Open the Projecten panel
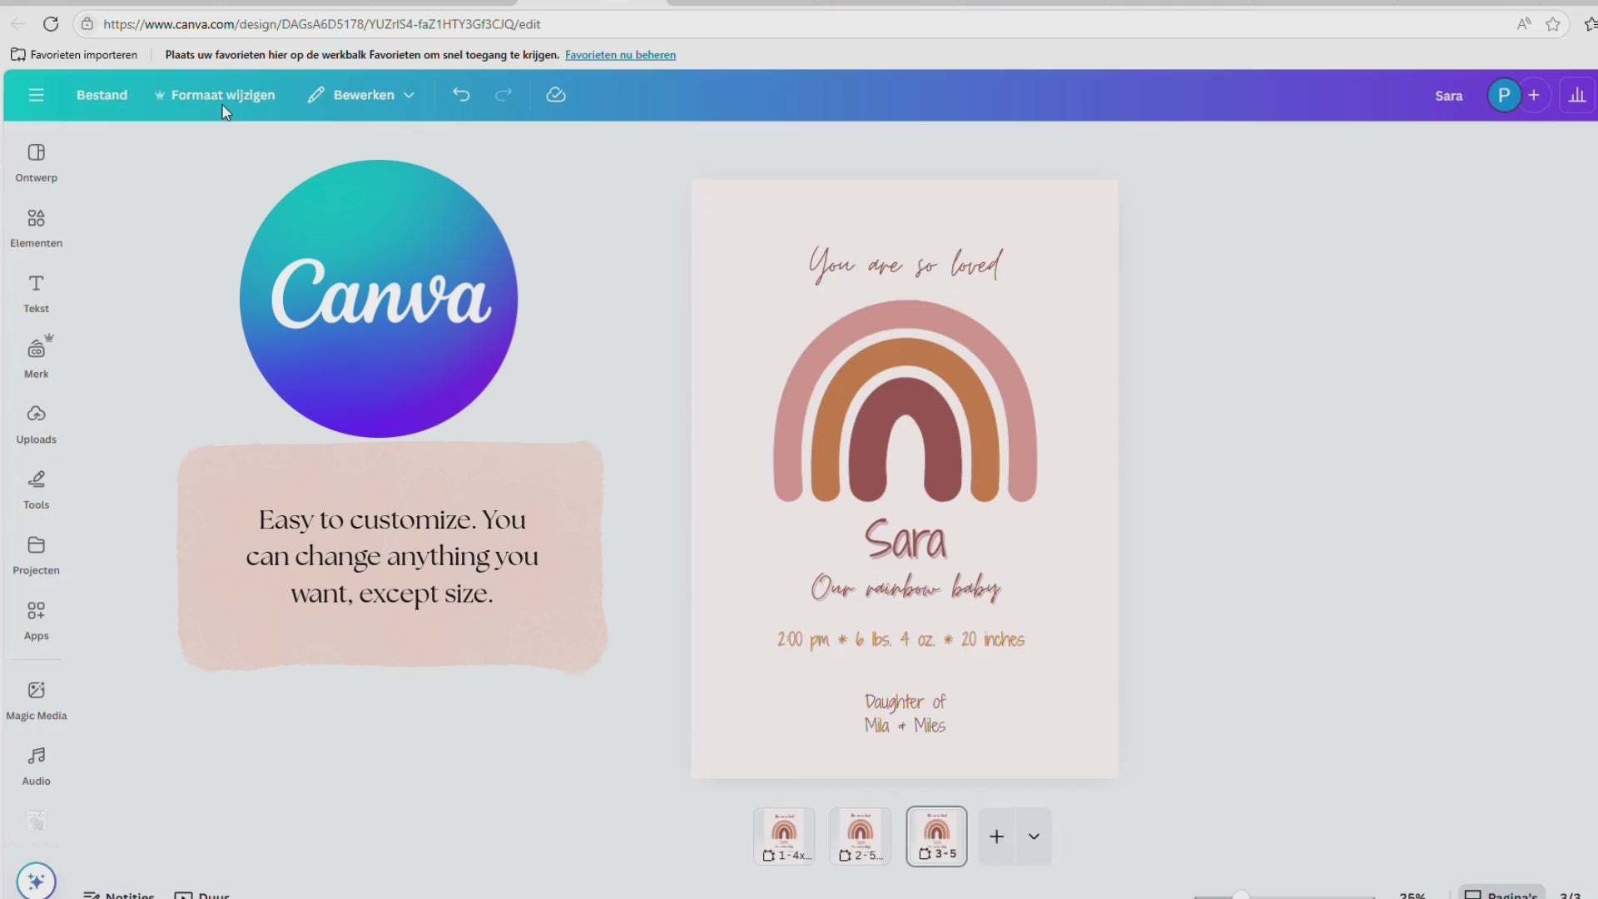Screen dimensions: 1598x899 (36, 555)
